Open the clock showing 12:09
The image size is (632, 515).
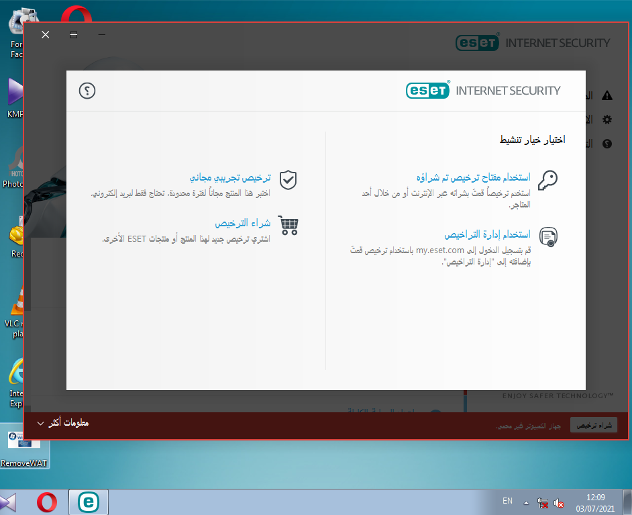point(595,502)
